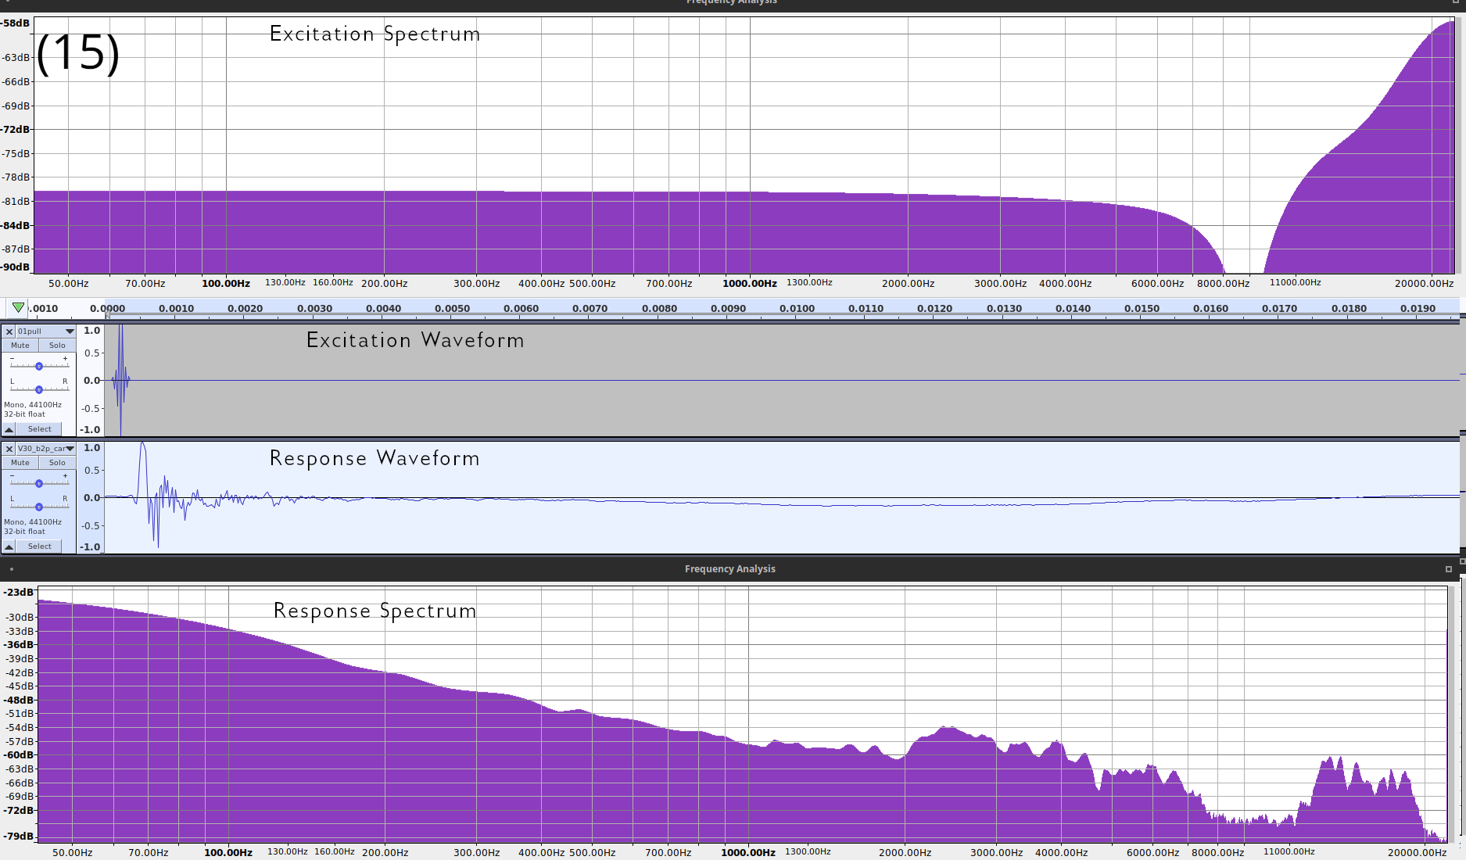Click the 0.0100 mark on the timeline ruler
Screen dimensions: 1466x860
(x=797, y=309)
